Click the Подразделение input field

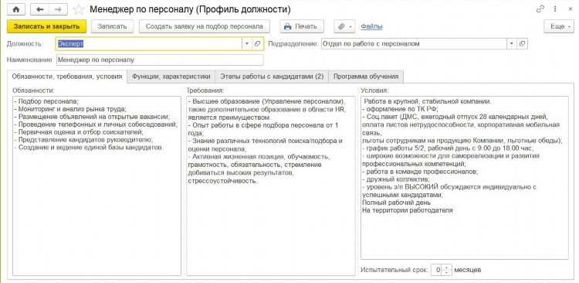point(414,43)
